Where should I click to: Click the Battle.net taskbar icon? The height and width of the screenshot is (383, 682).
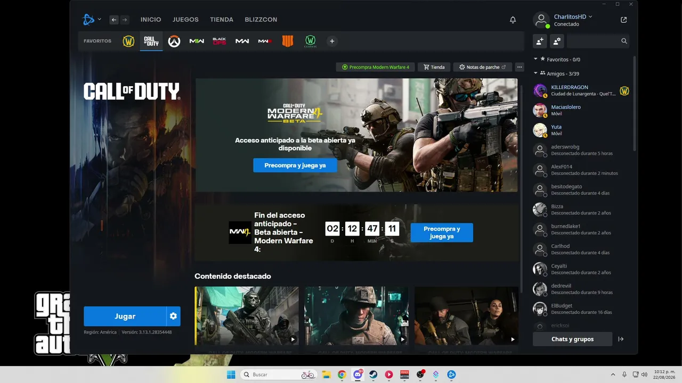point(451,374)
